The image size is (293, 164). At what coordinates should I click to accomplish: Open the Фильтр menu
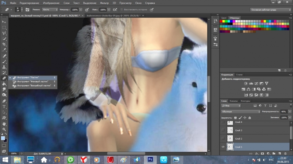104,3
